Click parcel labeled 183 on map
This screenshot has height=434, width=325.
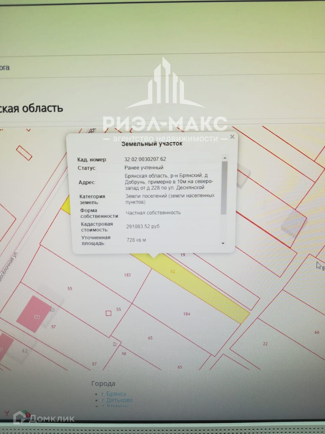tap(127, 275)
